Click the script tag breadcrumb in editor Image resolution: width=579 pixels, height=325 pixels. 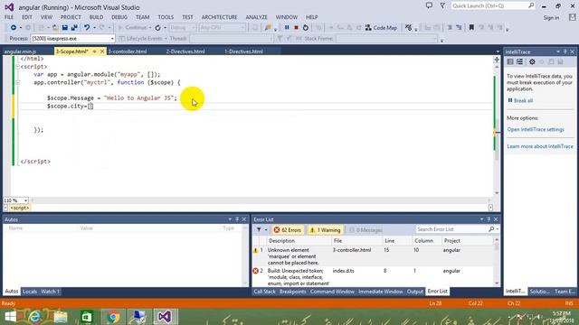[20, 208]
